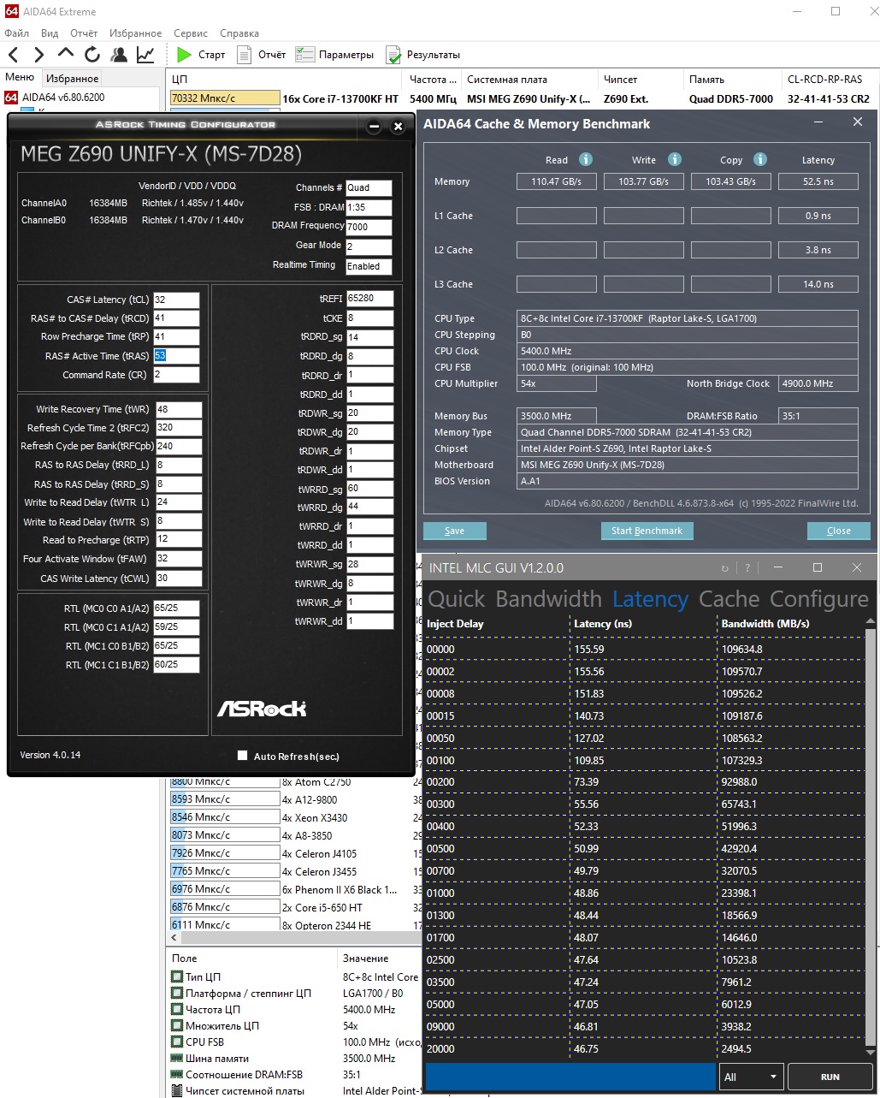This screenshot has width=880, height=1098.
Task: Open Результаты toolbar icon
Action: 393,56
